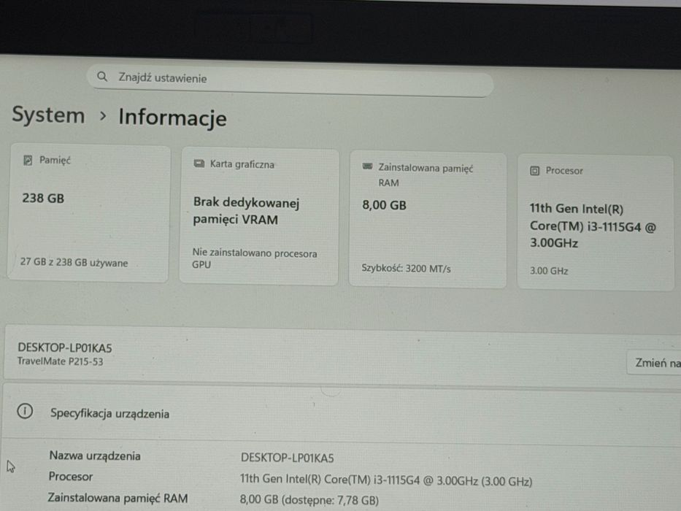Viewport: 681px width, 511px height.
Task: Open the '238 GB' storage value
Action: [x=43, y=198]
